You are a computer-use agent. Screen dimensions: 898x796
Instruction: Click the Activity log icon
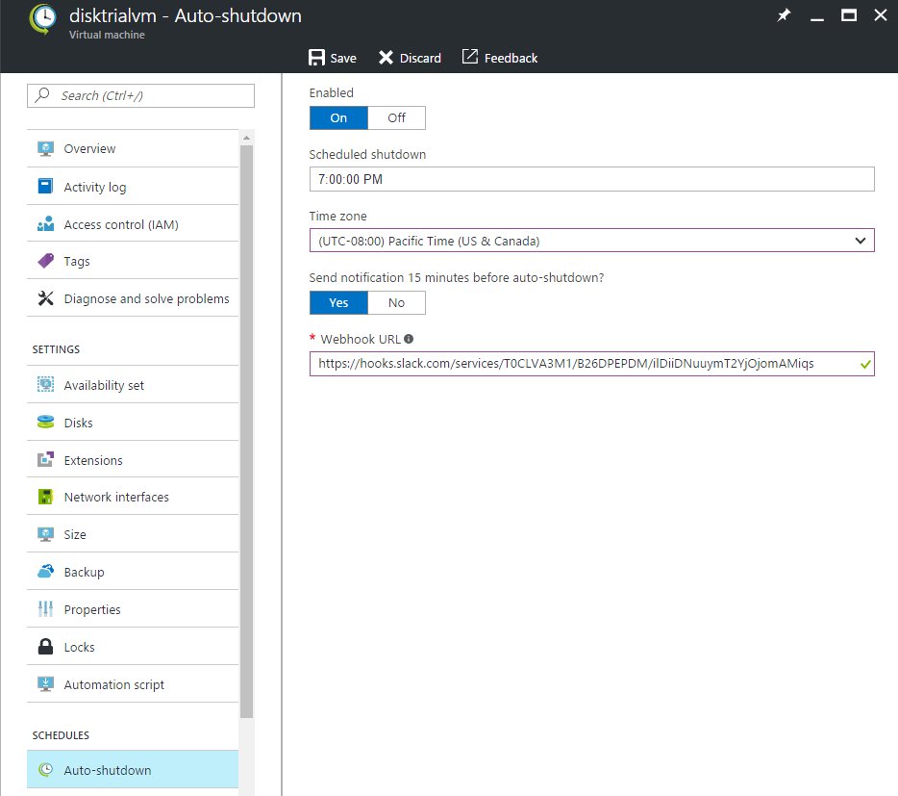coord(45,187)
